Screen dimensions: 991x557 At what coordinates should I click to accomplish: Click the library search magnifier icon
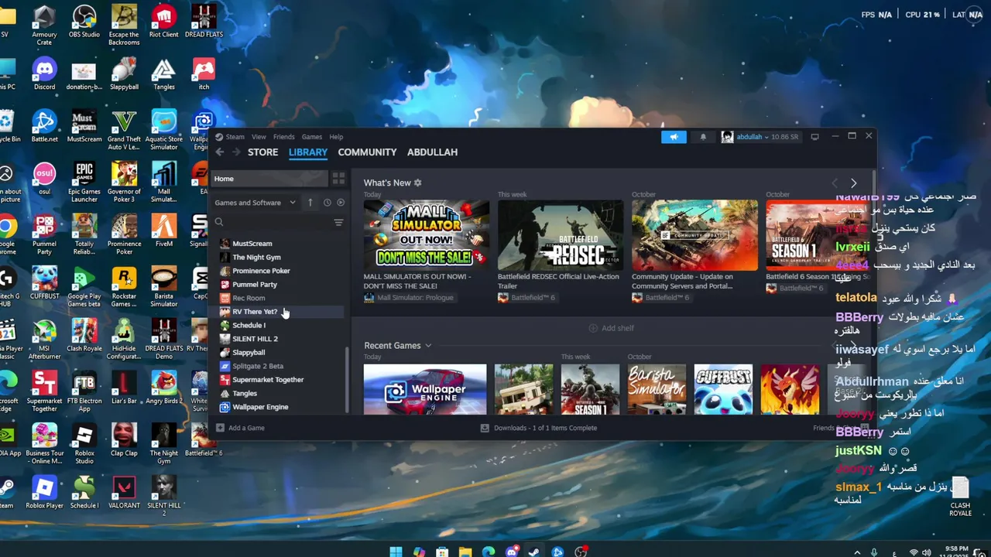click(220, 222)
